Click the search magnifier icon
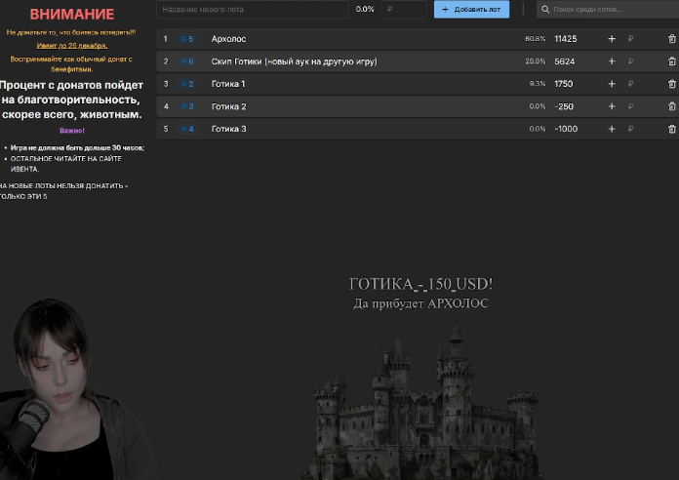 (545, 9)
